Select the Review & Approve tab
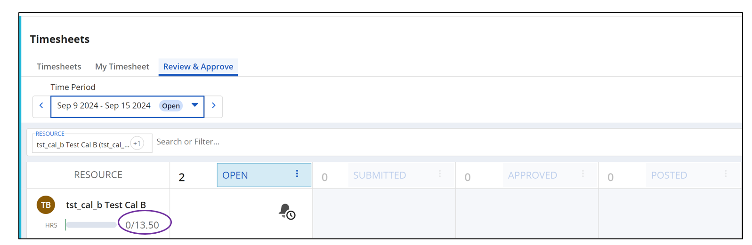This screenshot has height=245, width=752. point(198,67)
